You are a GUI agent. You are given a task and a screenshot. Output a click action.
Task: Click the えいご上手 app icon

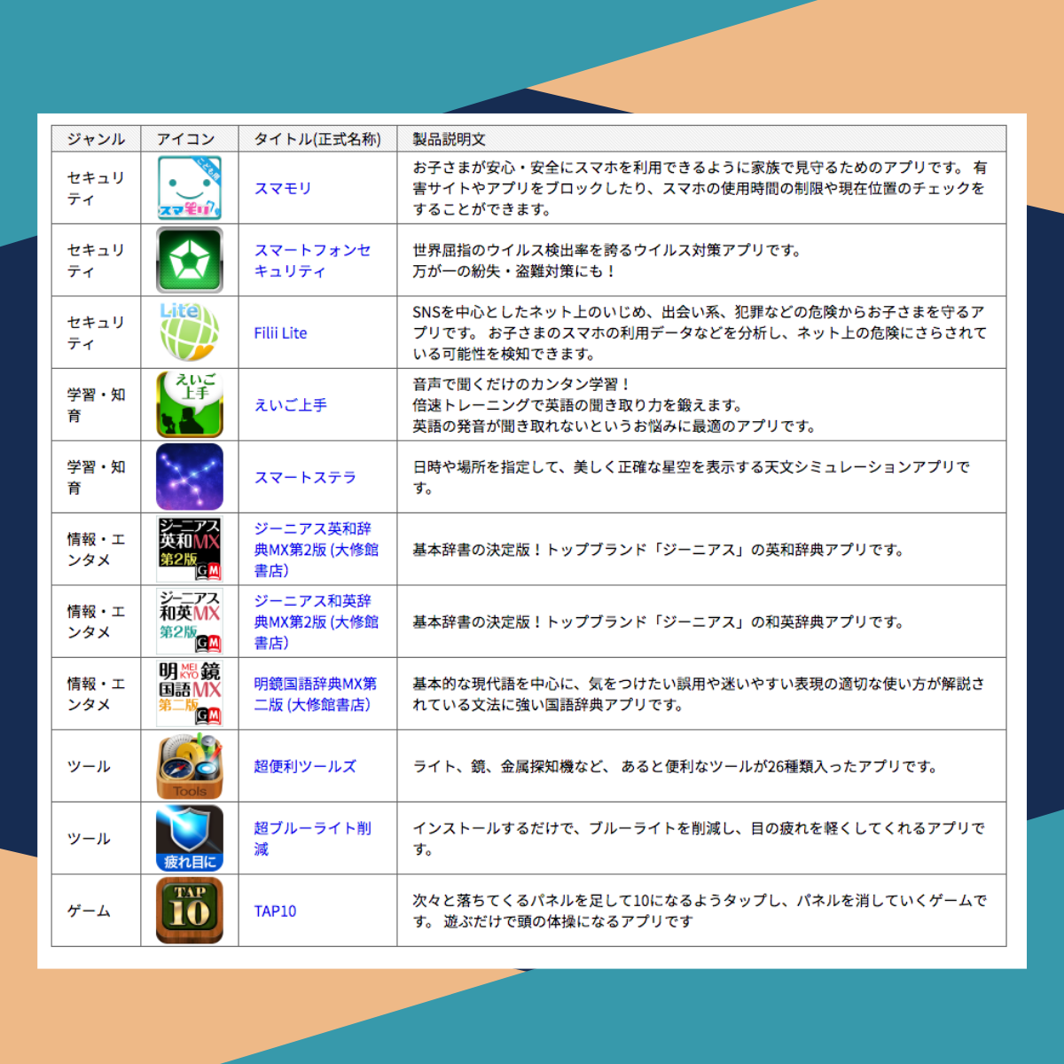(x=190, y=404)
